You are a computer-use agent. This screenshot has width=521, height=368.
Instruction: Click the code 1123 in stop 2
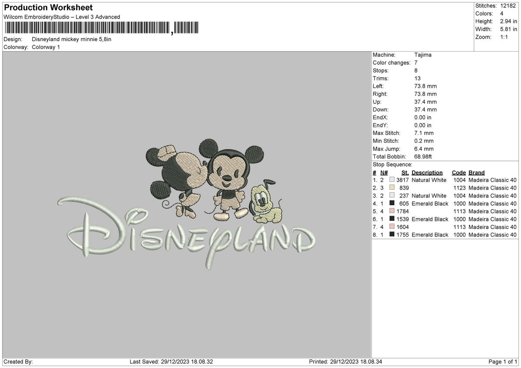(459, 188)
